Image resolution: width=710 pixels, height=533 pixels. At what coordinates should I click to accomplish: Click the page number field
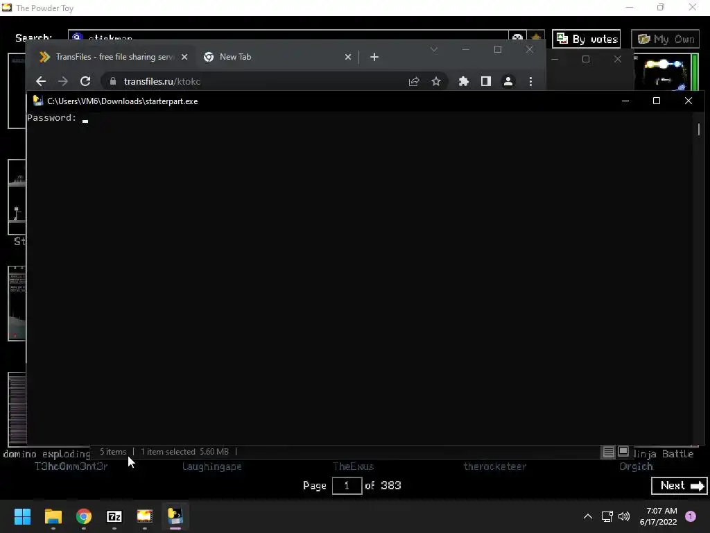click(x=347, y=486)
